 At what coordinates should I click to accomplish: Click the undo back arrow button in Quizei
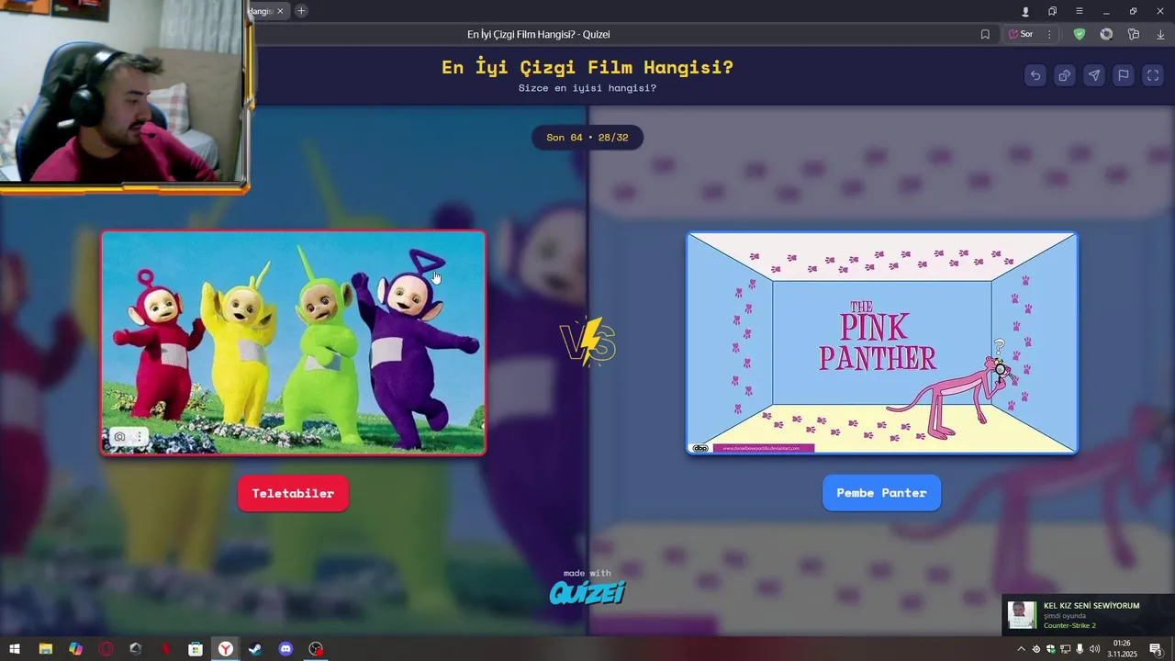[1035, 75]
